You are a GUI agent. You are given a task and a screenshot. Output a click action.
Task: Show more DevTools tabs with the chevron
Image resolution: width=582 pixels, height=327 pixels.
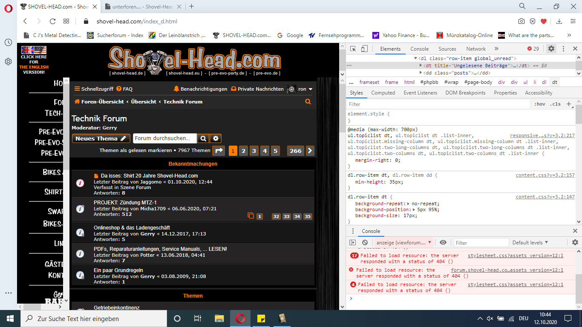coord(496,49)
